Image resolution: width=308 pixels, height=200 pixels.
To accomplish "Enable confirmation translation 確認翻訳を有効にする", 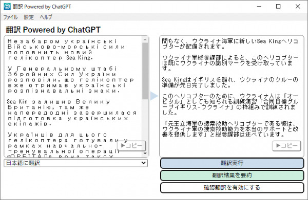I will [x=232, y=188].
